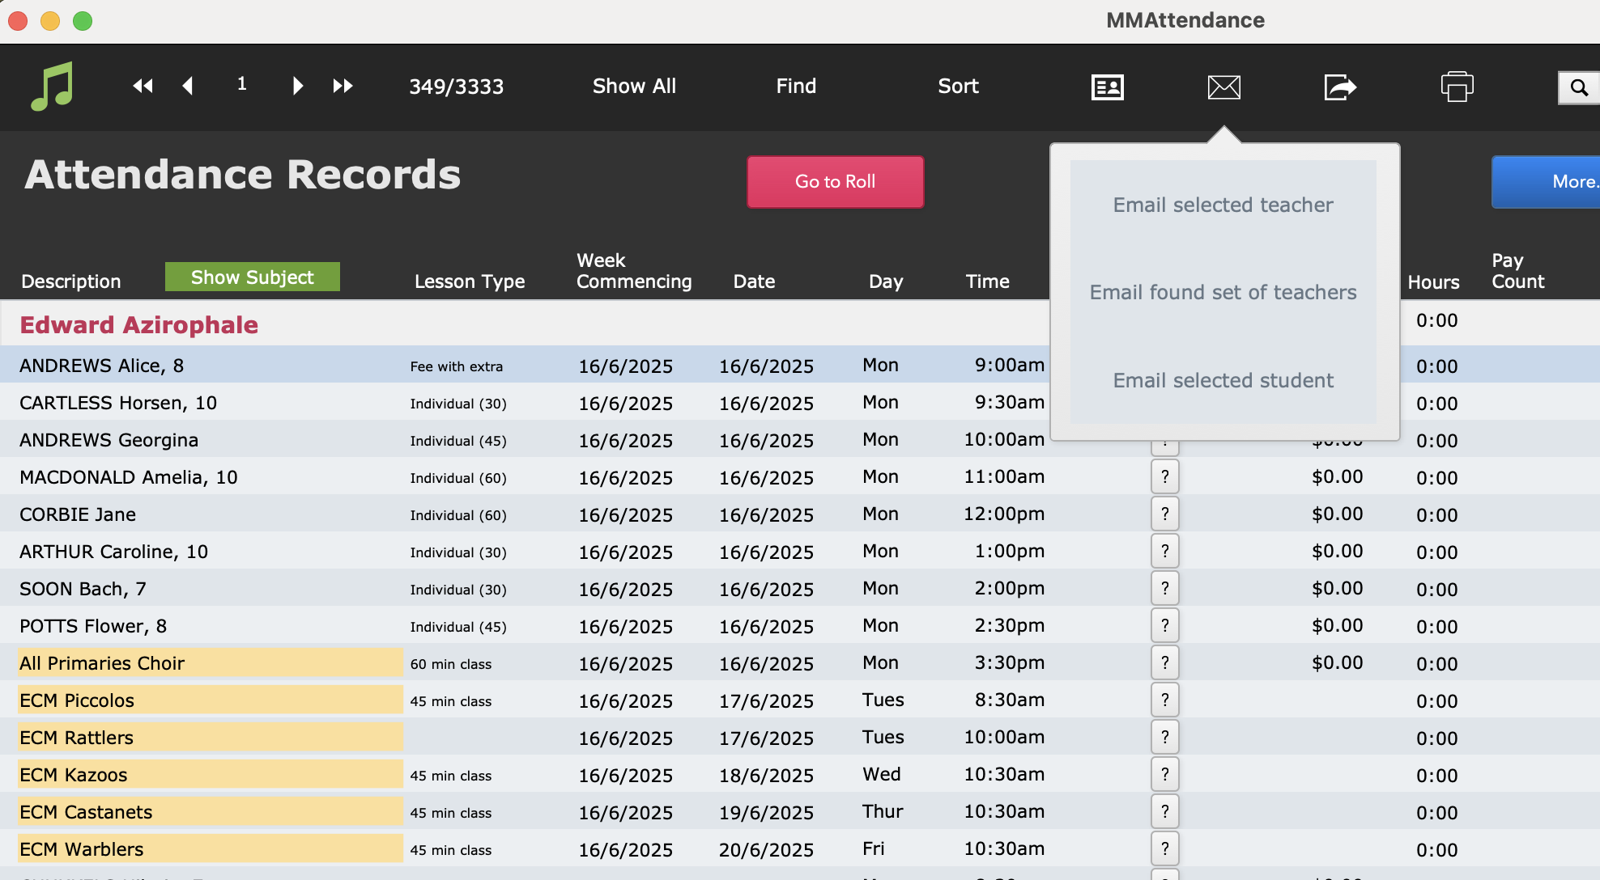
Task: Click attendance ? box for ECM Castanets row
Action: [1164, 812]
